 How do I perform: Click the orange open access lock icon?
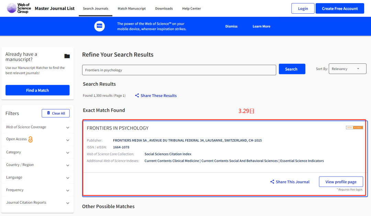pos(31,140)
